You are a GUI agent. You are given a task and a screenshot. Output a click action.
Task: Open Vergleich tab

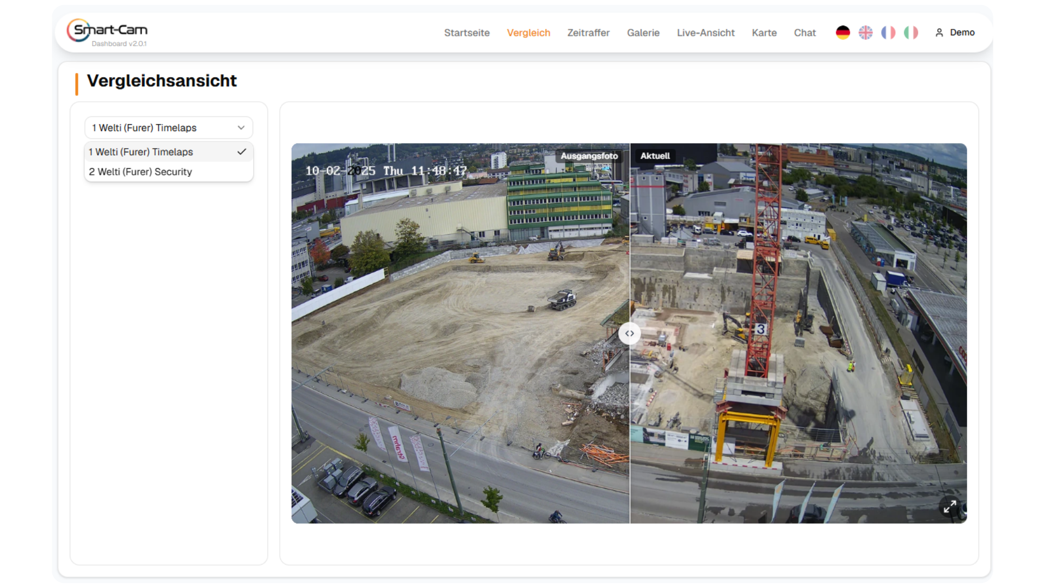[528, 33]
